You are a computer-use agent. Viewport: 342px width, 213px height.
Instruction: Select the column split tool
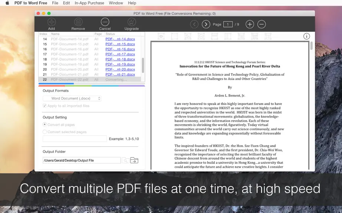coord(228,36)
